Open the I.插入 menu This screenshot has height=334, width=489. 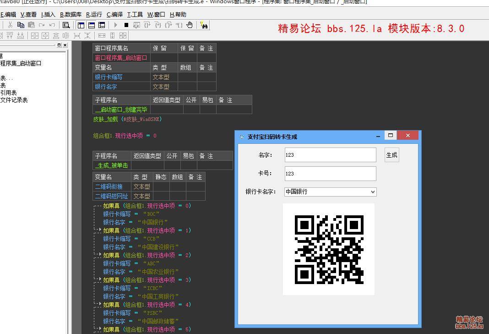click(48, 14)
